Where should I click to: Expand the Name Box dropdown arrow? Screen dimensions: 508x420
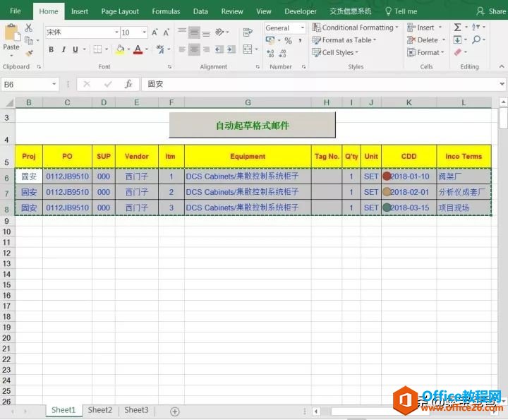pyautogui.click(x=54, y=84)
